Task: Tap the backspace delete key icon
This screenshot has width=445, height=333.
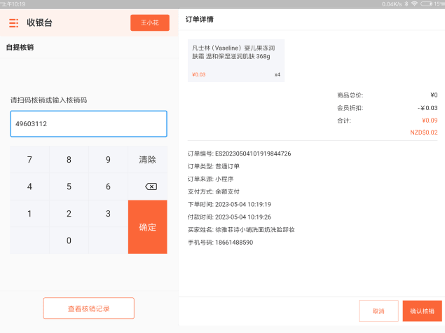Action: tap(151, 186)
